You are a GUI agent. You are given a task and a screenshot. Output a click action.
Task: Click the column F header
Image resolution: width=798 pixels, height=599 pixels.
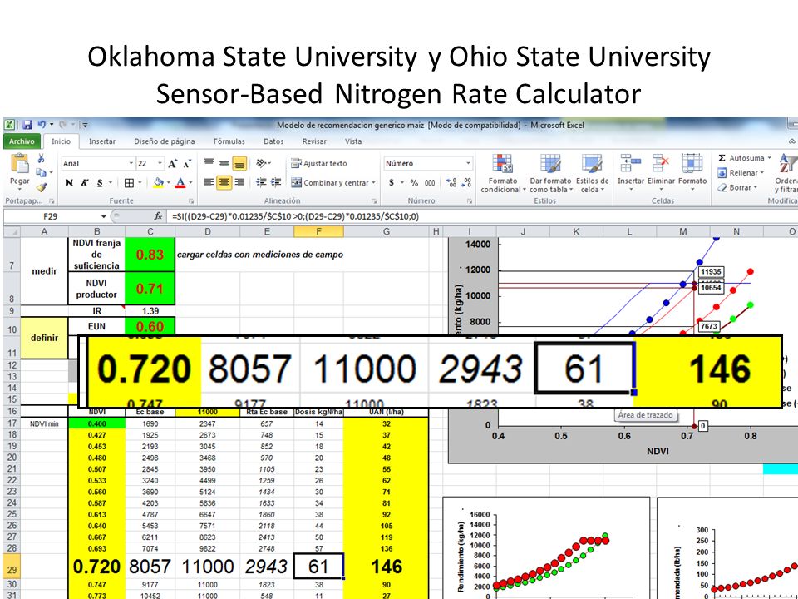click(318, 231)
